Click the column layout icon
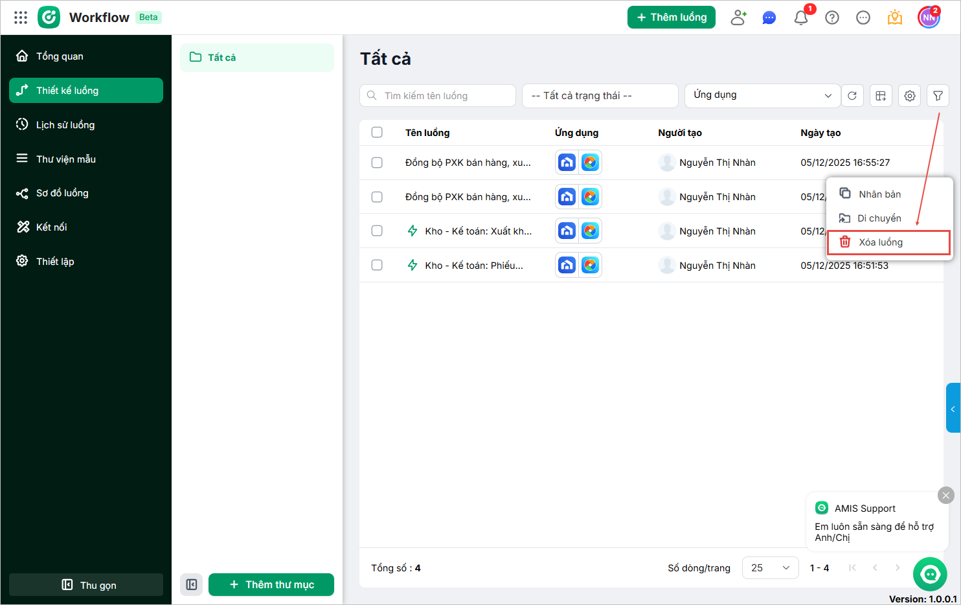 click(x=881, y=96)
